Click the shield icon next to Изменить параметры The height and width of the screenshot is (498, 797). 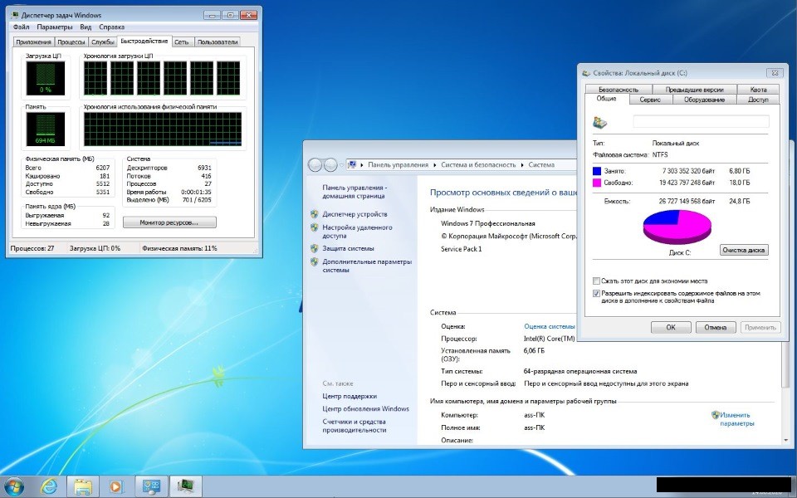(x=716, y=415)
